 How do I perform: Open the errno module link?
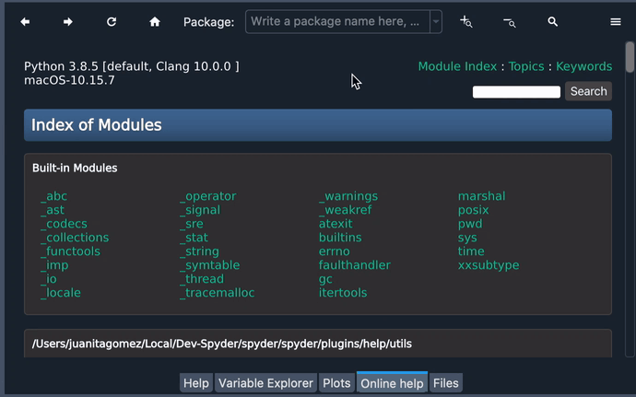point(335,251)
